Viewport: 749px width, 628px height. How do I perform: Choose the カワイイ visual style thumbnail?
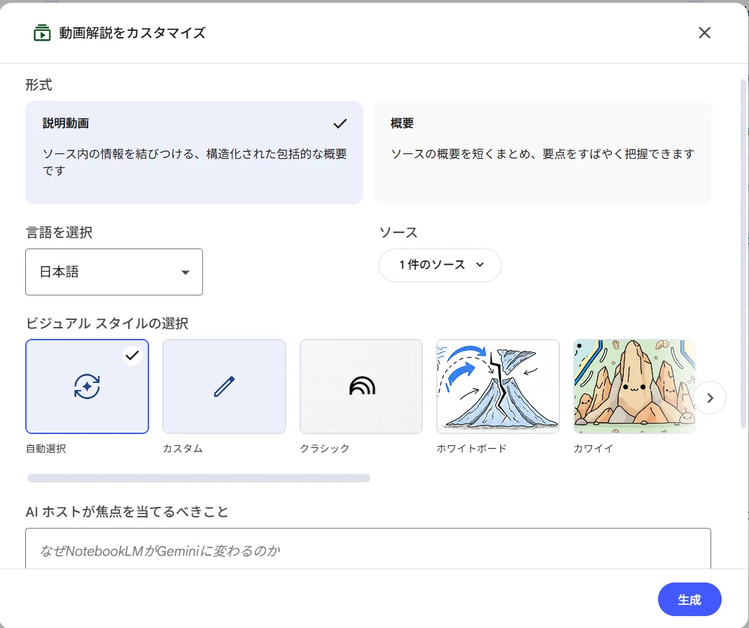pos(634,386)
